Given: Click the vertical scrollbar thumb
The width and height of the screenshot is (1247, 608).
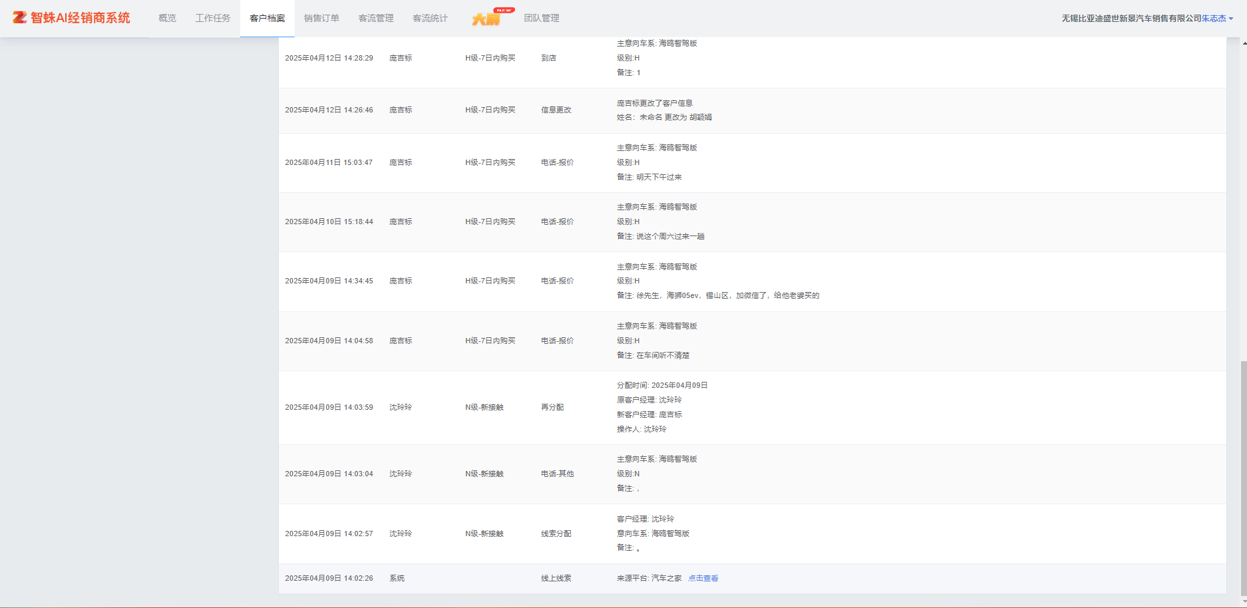Looking at the screenshot, I should (1243, 478).
